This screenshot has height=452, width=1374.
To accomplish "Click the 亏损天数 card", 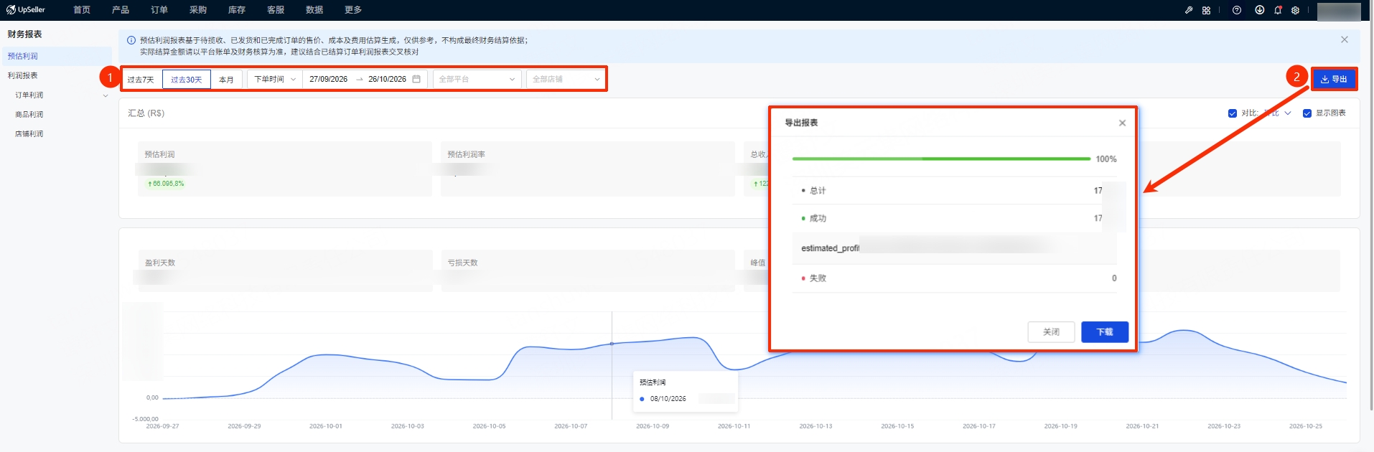I will [587, 270].
